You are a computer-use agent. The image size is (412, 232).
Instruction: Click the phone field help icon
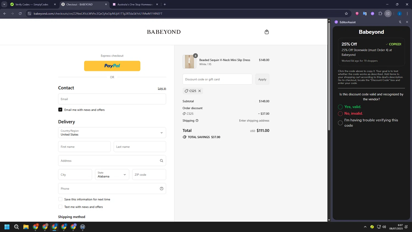(162, 189)
